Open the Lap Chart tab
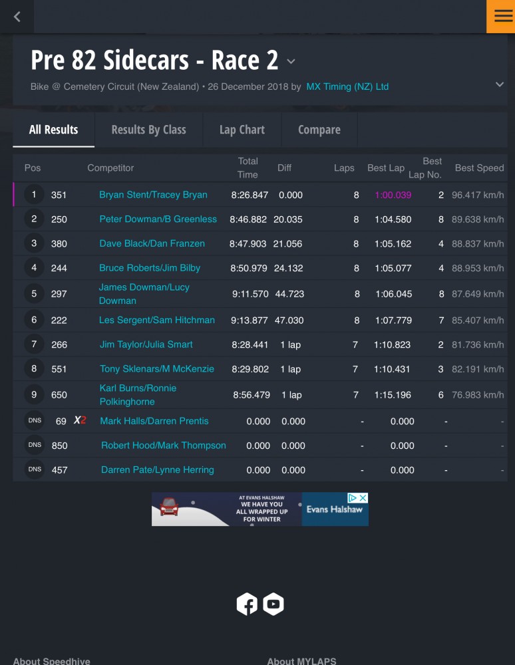The width and height of the screenshot is (515, 665). click(x=242, y=130)
